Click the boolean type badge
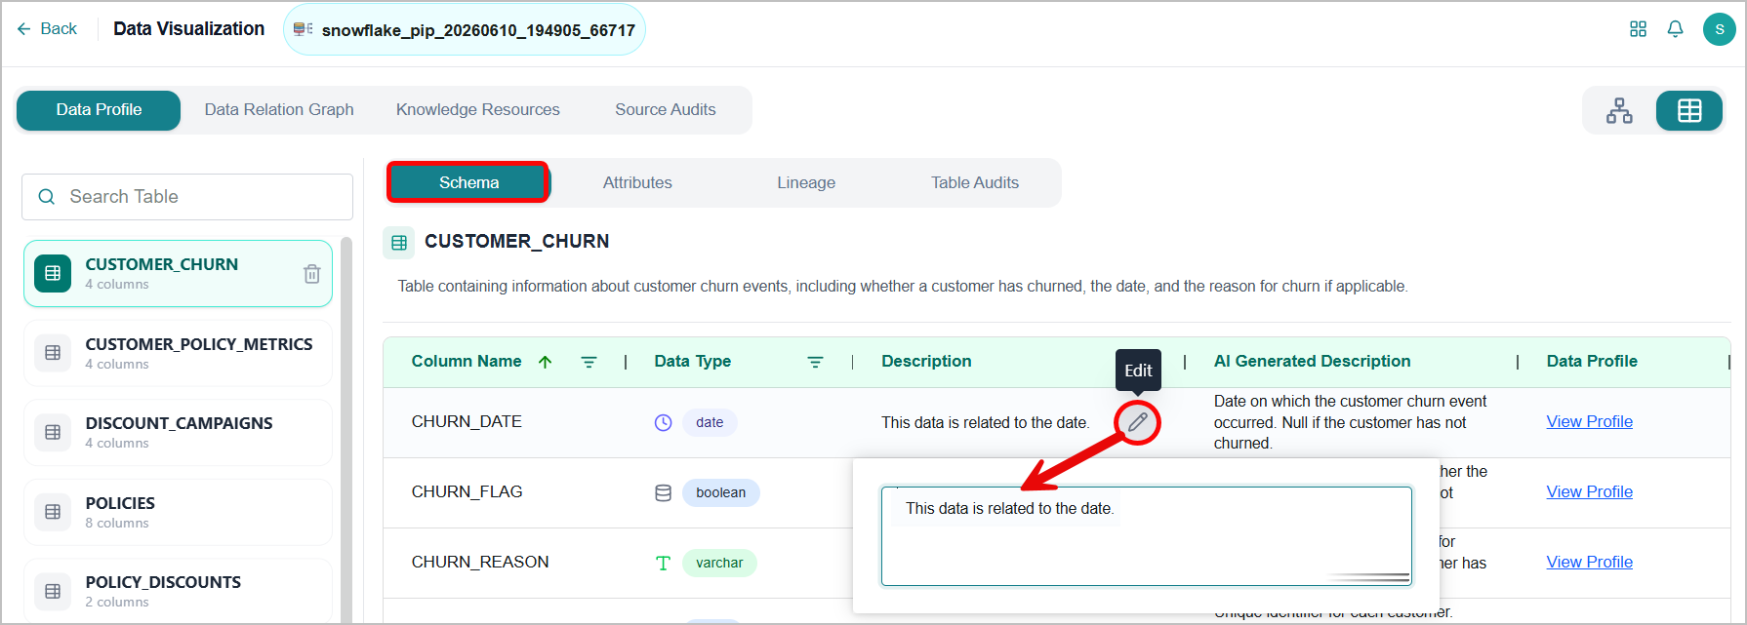 click(720, 492)
